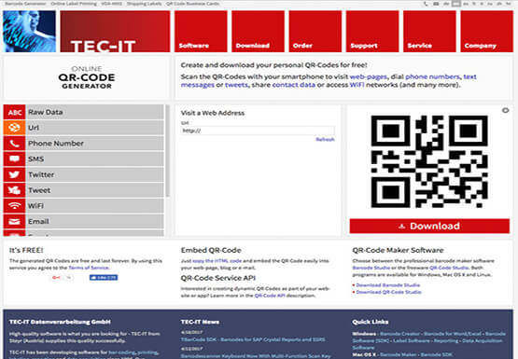
Task: Click the phone icon in top bar
Action: (426, 4)
